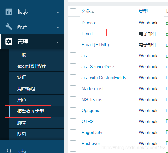Click the Webhook type in PagerDuty row
168x153 pixels.
pos(148,133)
